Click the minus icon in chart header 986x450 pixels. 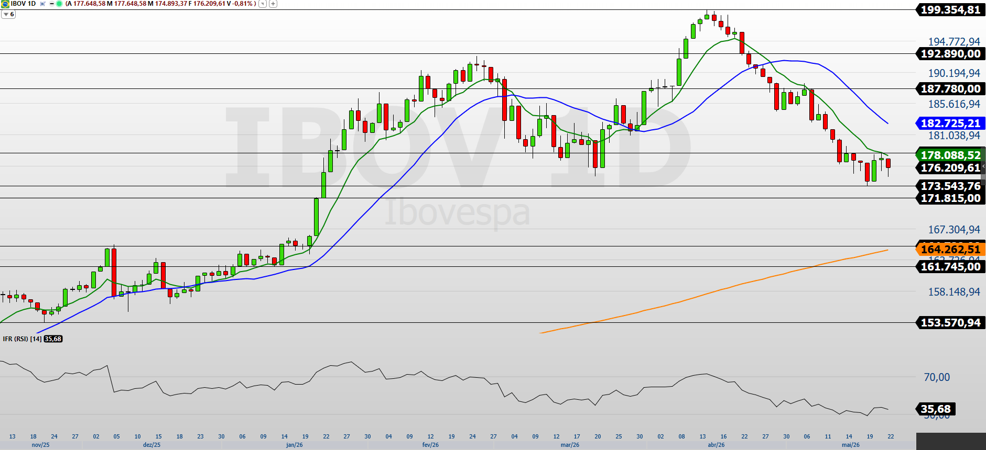(52, 4)
